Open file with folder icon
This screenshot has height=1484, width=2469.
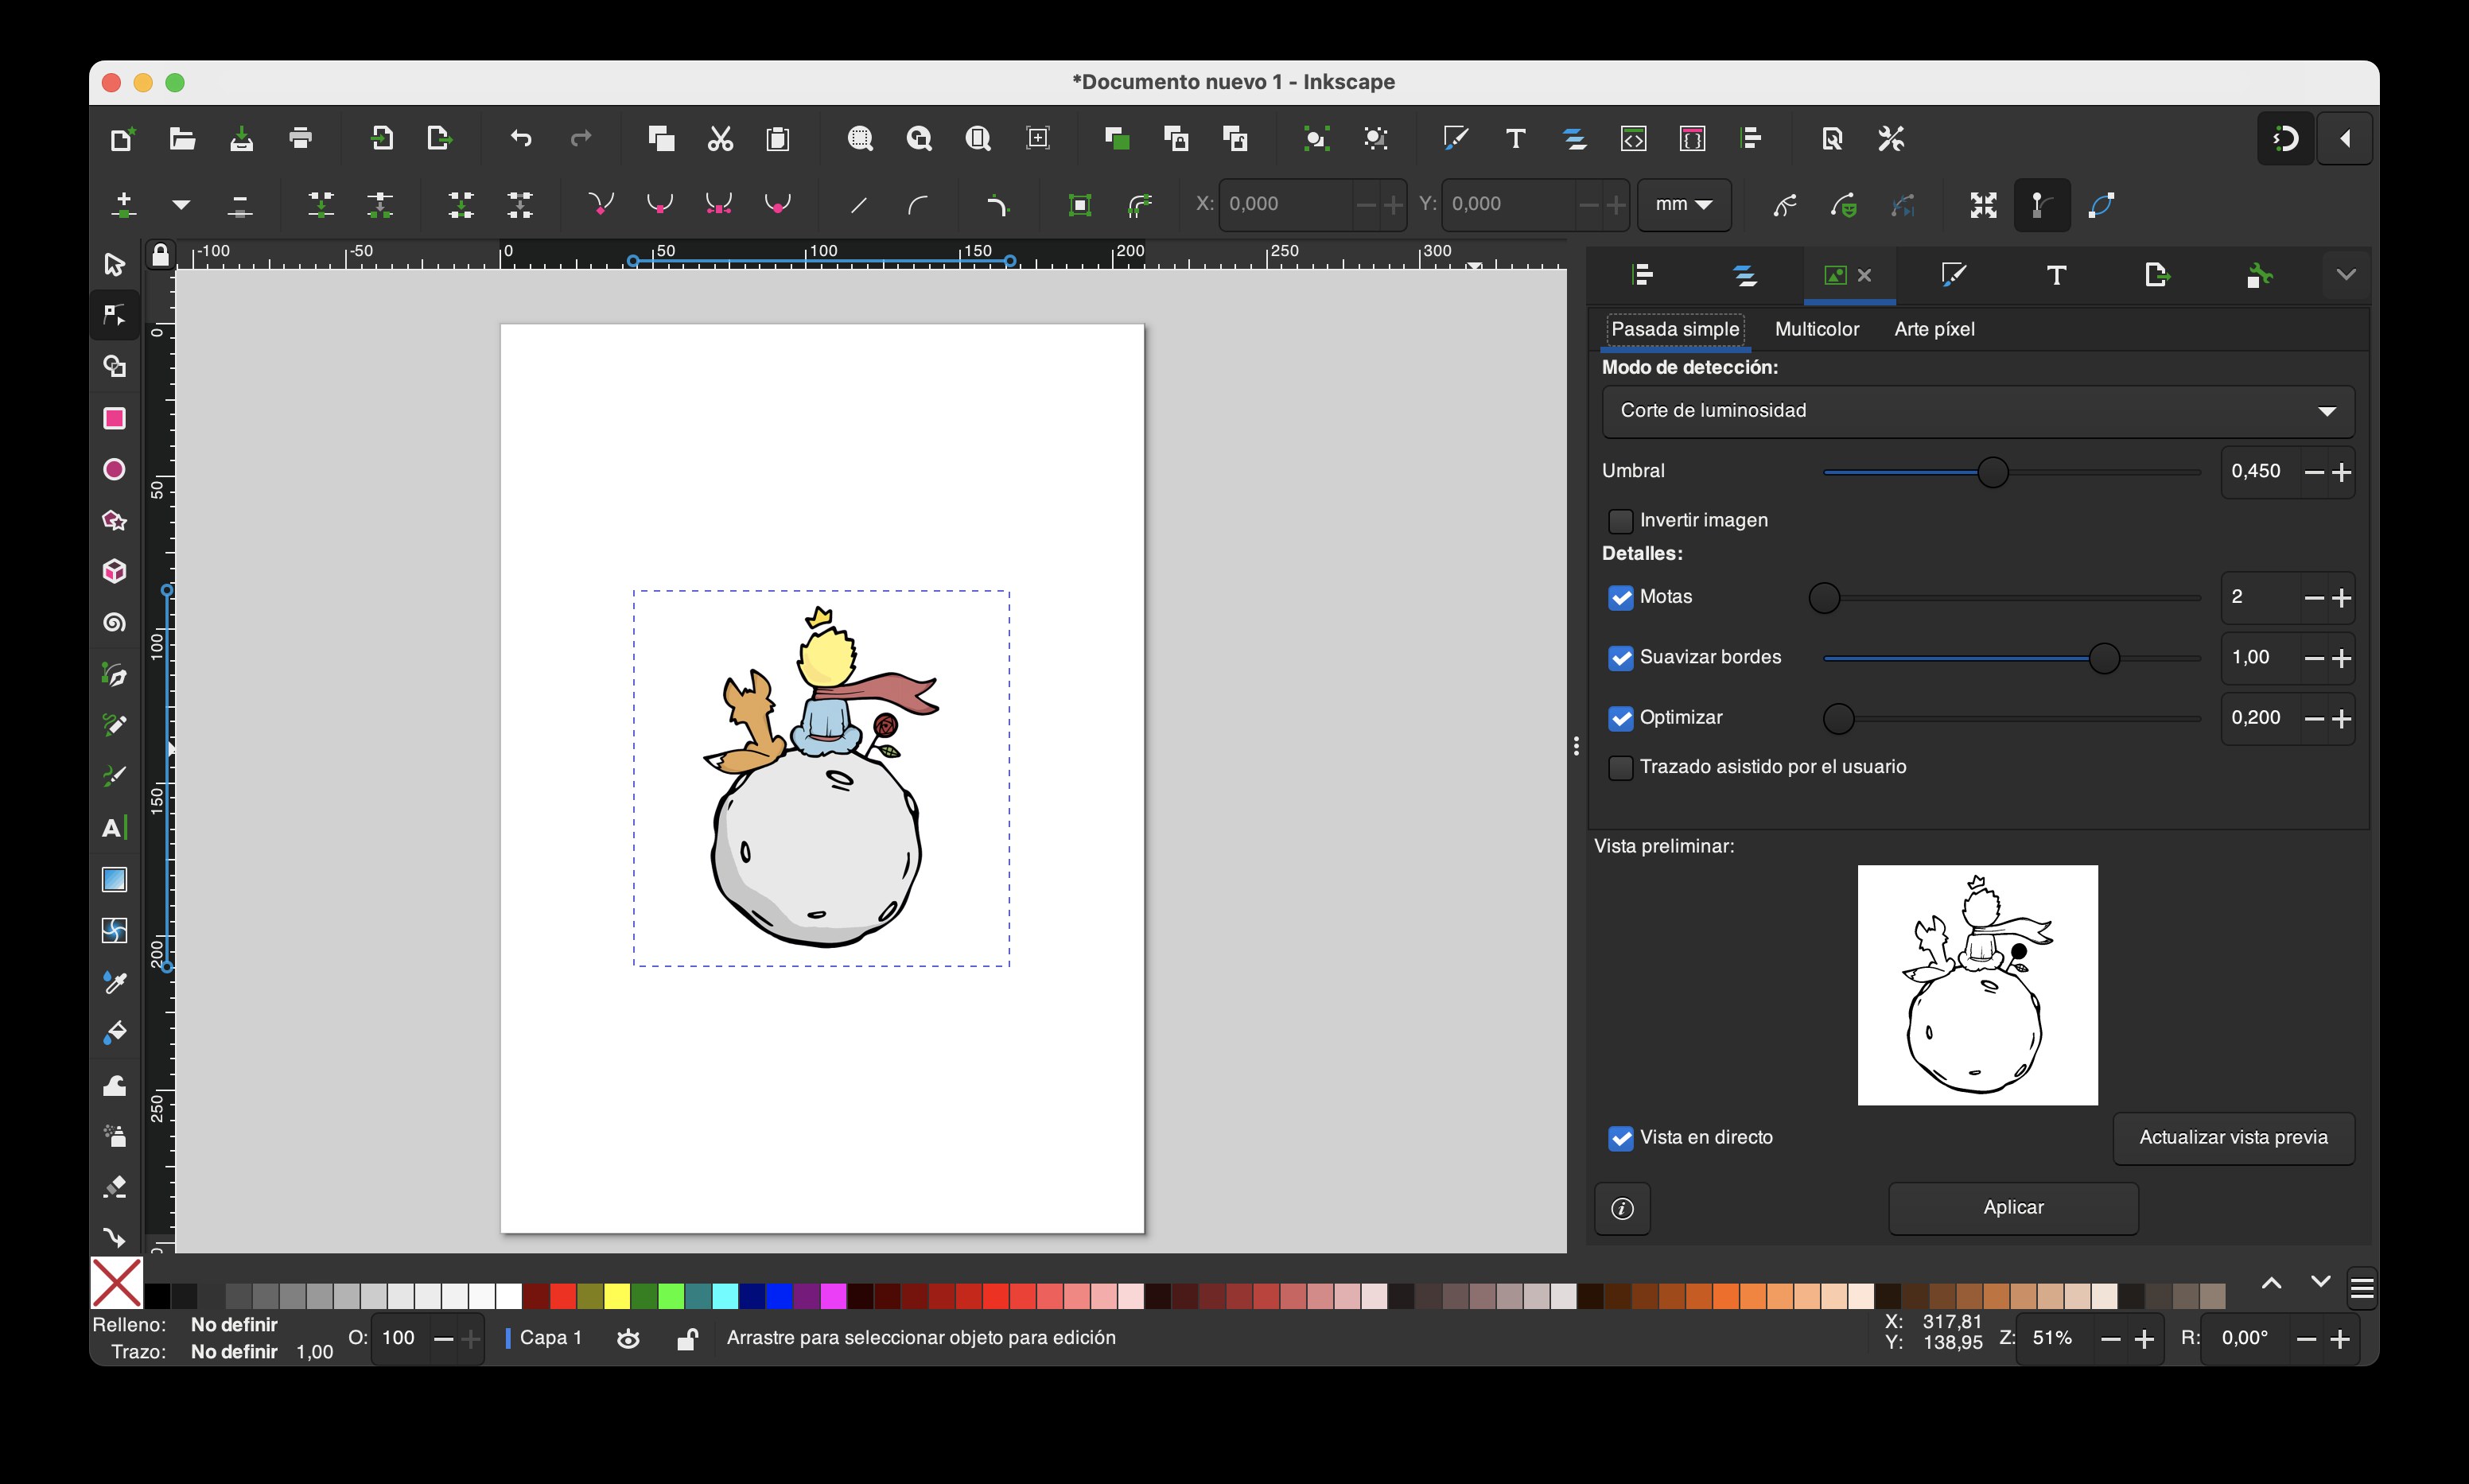click(182, 138)
